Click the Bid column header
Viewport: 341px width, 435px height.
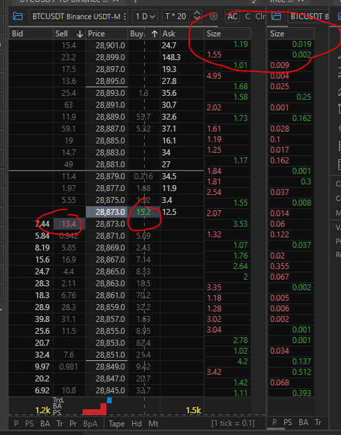[31, 34]
